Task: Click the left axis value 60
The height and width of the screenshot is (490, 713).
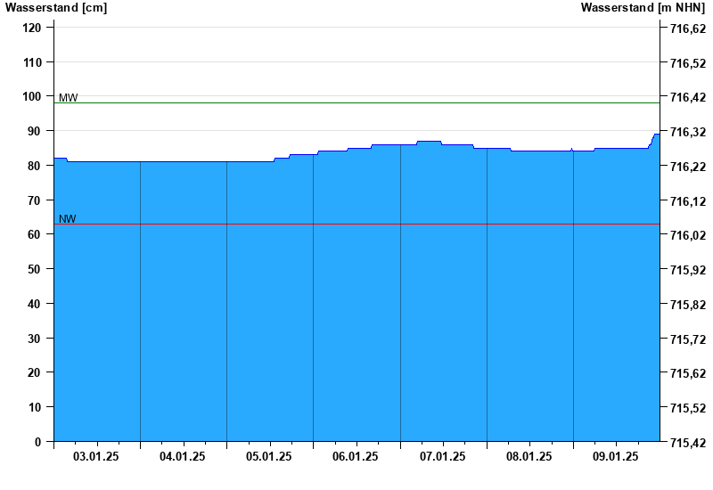Action: click(35, 234)
